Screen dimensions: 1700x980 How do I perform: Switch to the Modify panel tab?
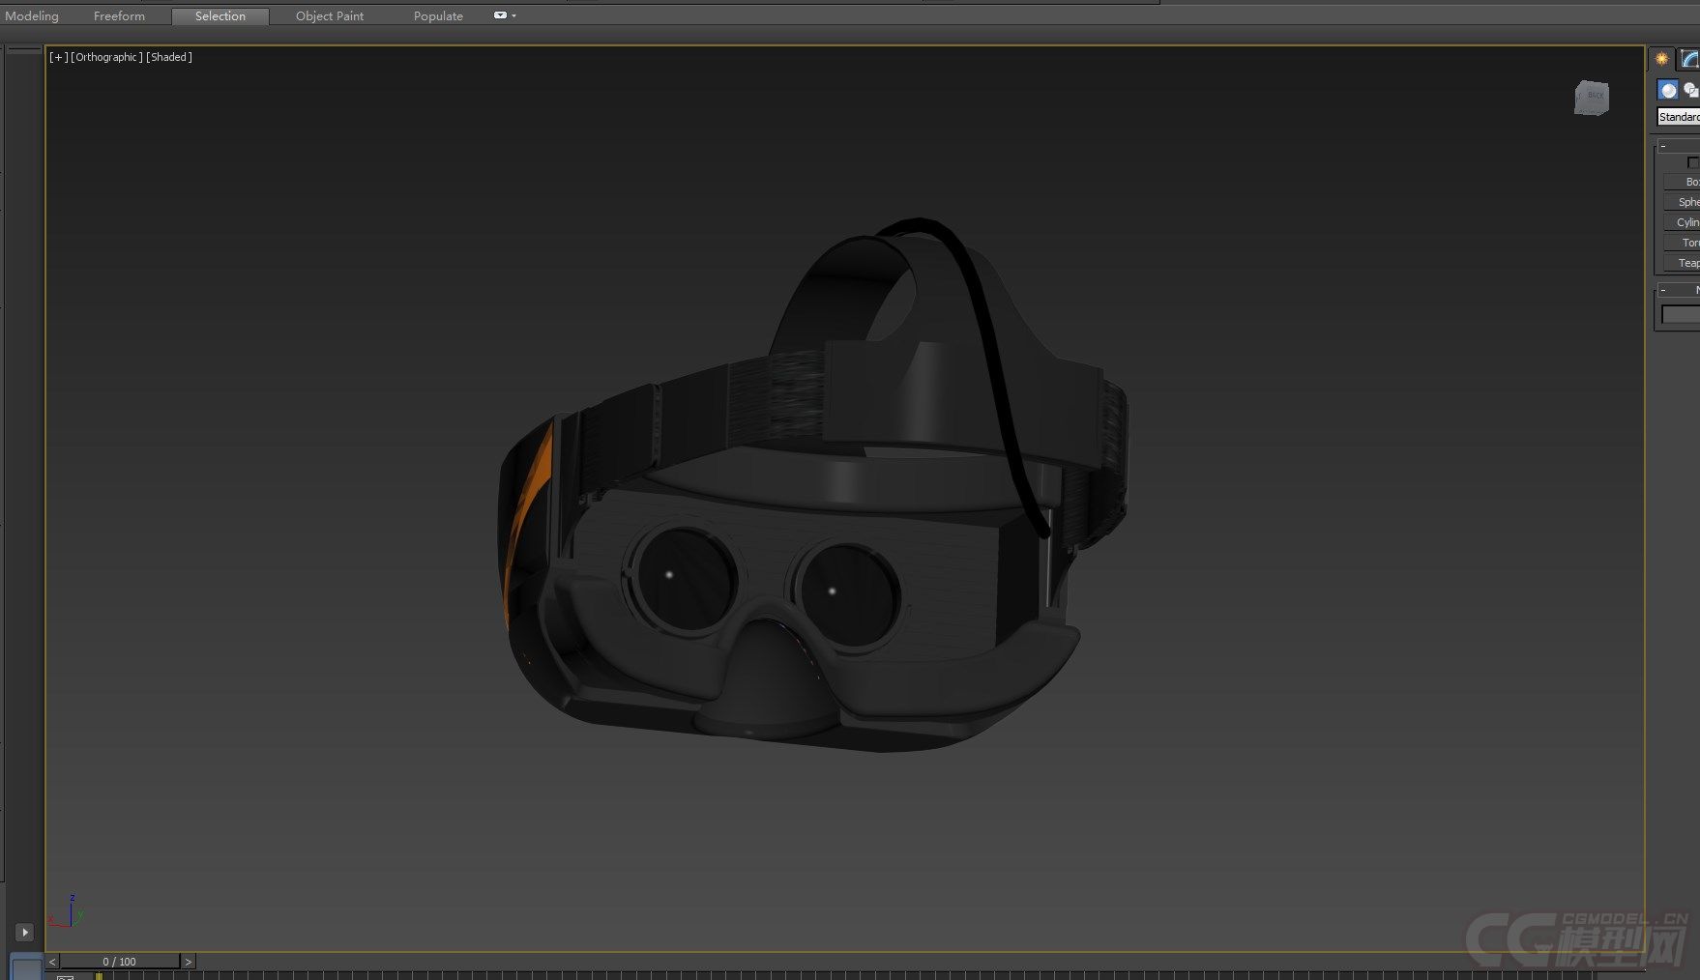pyautogui.click(x=1689, y=59)
